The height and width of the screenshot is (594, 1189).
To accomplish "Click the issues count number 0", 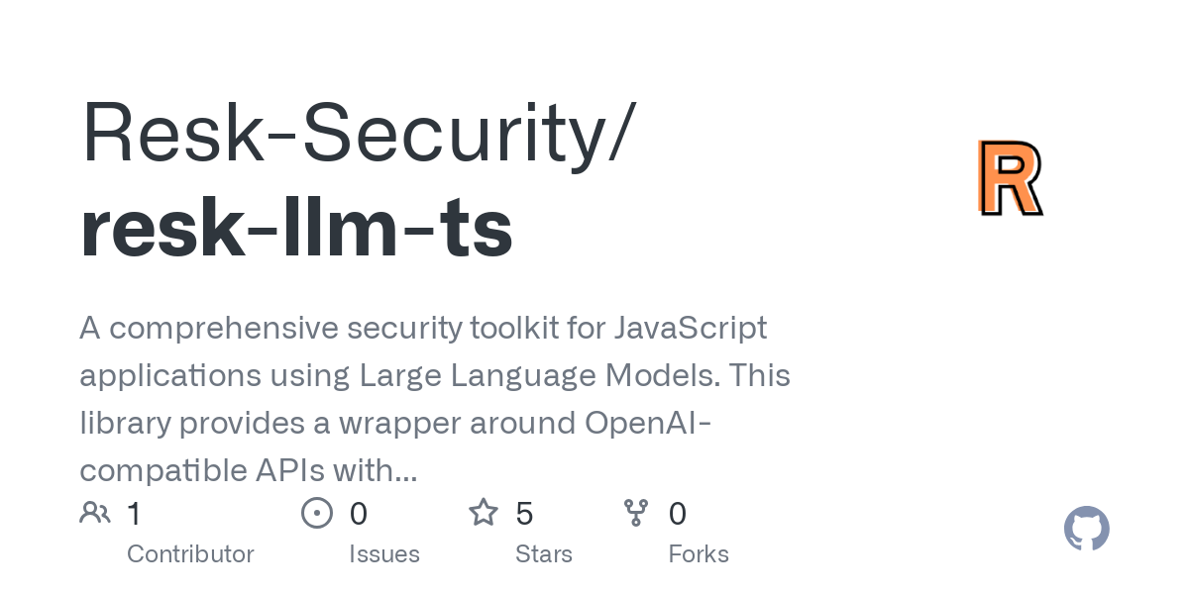I will [359, 514].
